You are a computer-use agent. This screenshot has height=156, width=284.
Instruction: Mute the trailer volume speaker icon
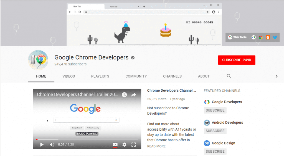click(52, 144)
